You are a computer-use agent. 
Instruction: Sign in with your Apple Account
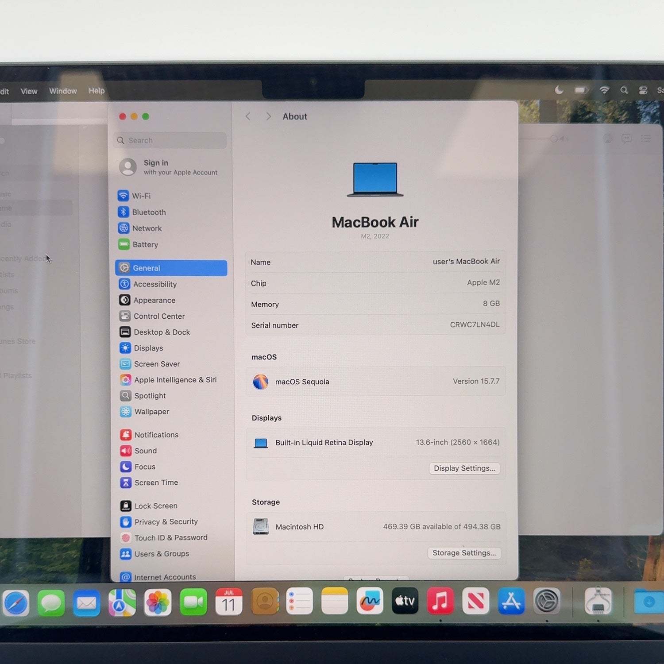[x=170, y=167]
